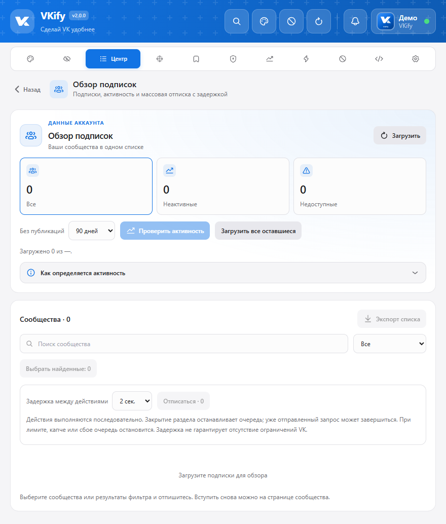Open the 2 сек. delay dropdown
446x524 pixels.
(x=132, y=401)
